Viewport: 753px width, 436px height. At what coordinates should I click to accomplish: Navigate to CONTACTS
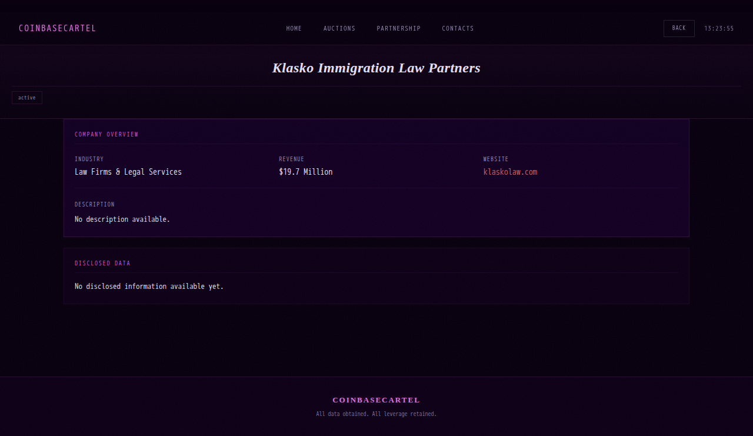point(458,28)
